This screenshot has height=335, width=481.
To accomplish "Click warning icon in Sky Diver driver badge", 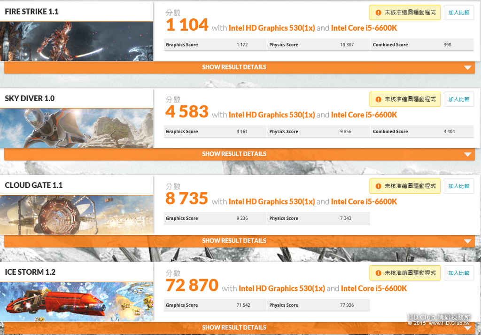I will tap(378, 99).
